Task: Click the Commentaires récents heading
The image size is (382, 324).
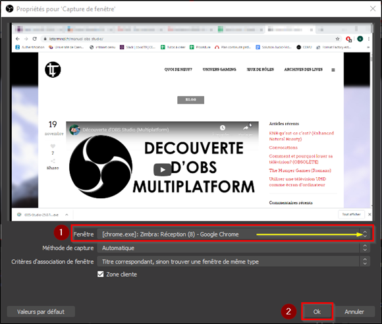Action: (290, 203)
